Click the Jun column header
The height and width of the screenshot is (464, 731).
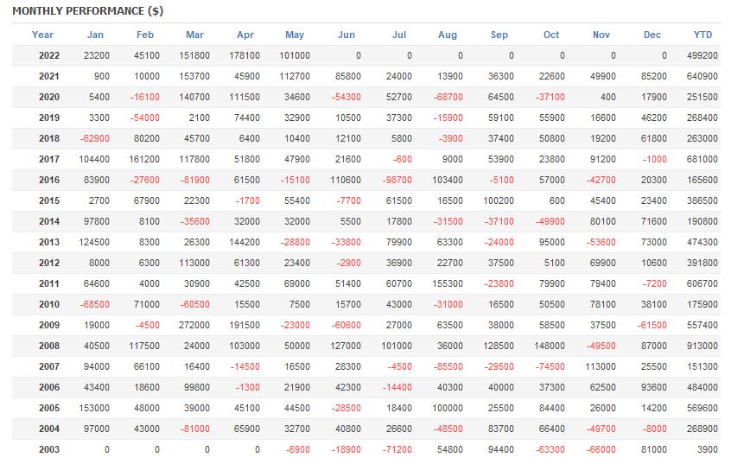(x=346, y=35)
